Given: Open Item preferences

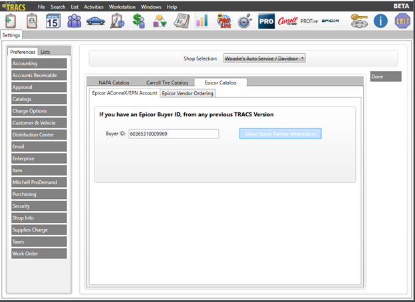Looking at the screenshot, I should (39, 170).
